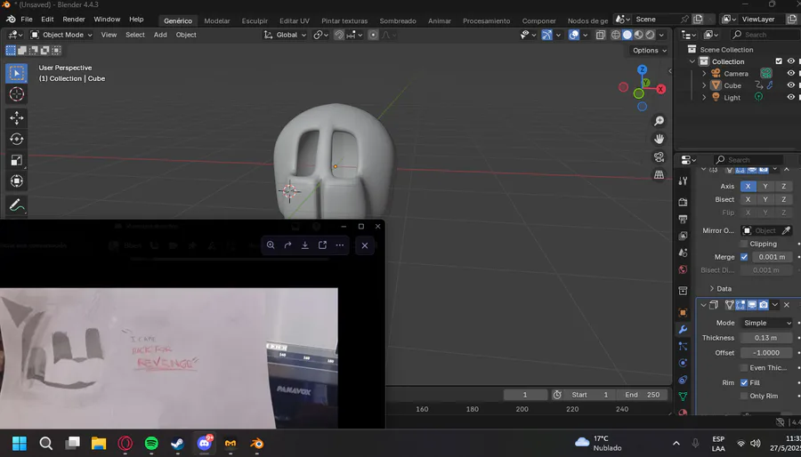Image resolution: width=801 pixels, height=457 pixels.
Task: Select the Scale tool
Action: point(16,160)
